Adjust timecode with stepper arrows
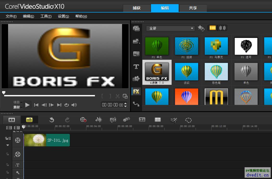 point(125,105)
